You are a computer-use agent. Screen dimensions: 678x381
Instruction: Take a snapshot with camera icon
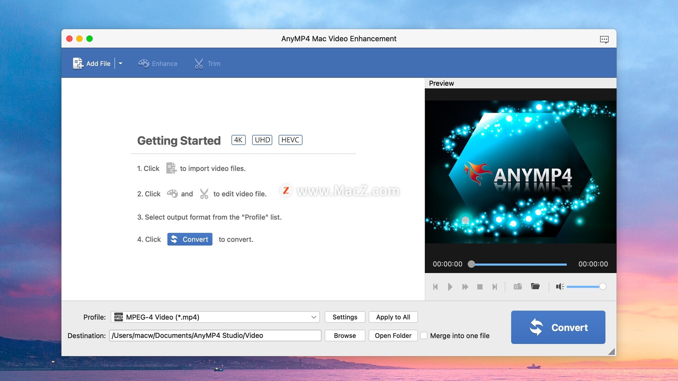pyautogui.click(x=518, y=286)
